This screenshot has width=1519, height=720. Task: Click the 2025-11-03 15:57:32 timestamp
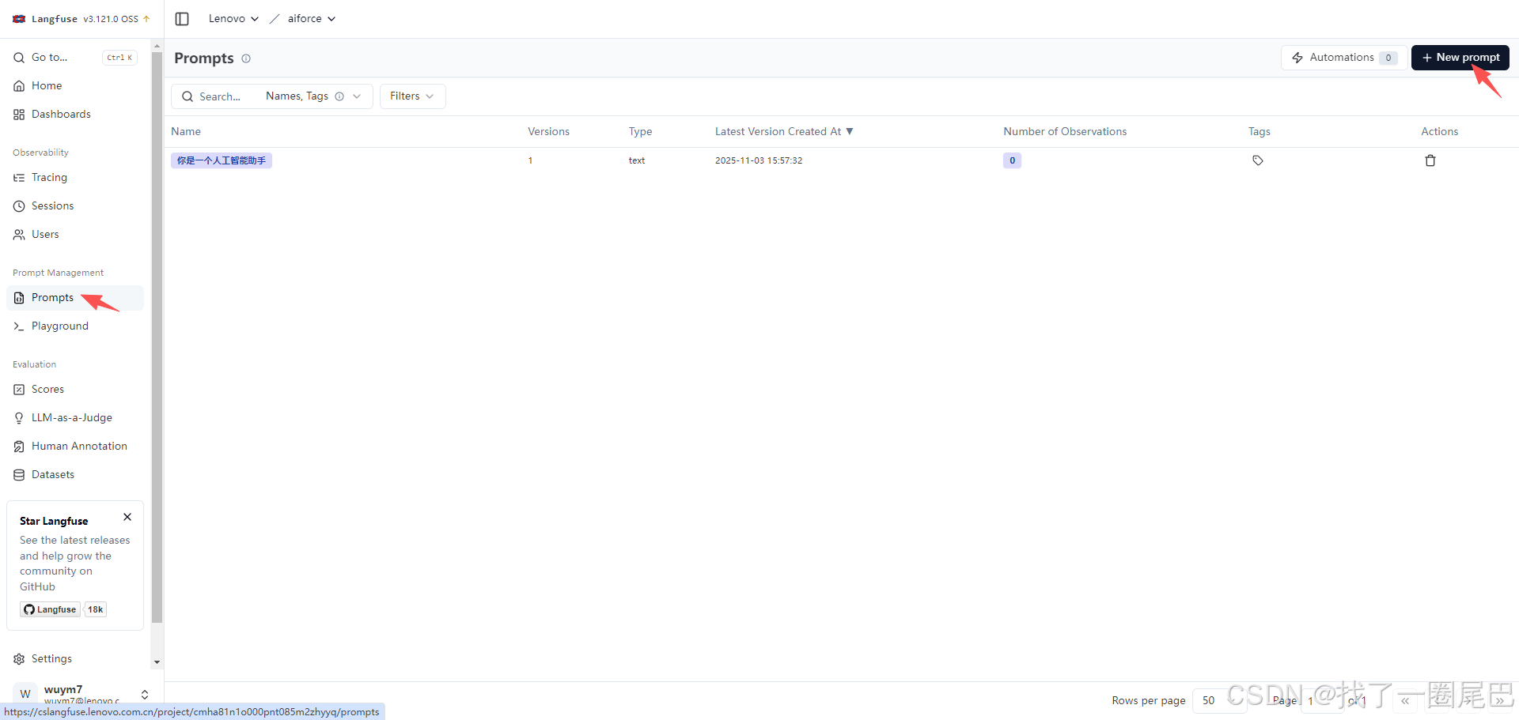[759, 160]
